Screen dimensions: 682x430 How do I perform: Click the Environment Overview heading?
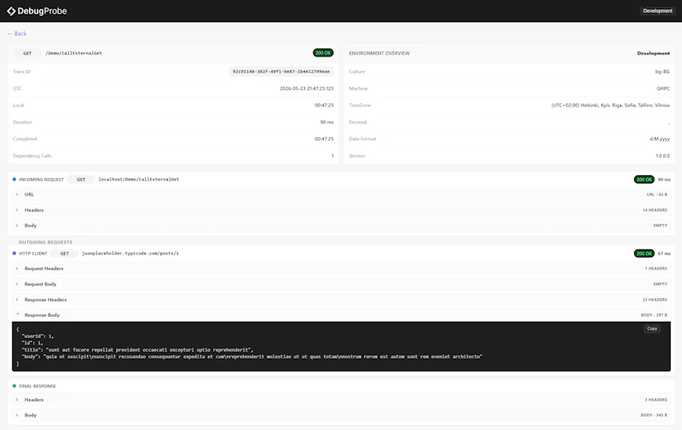click(379, 54)
